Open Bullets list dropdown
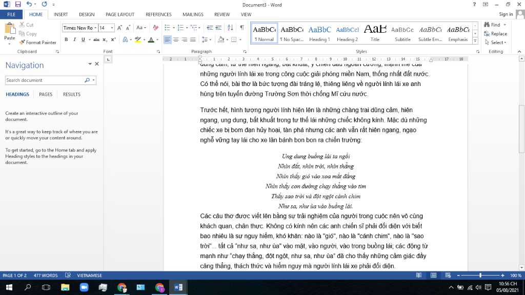Viewport: 525px width, 295px height. [x=174, y=28]
